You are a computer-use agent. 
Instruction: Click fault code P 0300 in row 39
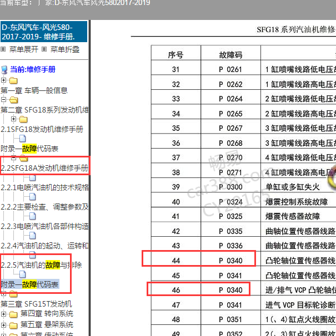[x=230, y=187]
